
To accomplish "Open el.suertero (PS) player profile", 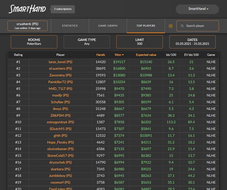I will pos(60,69).
